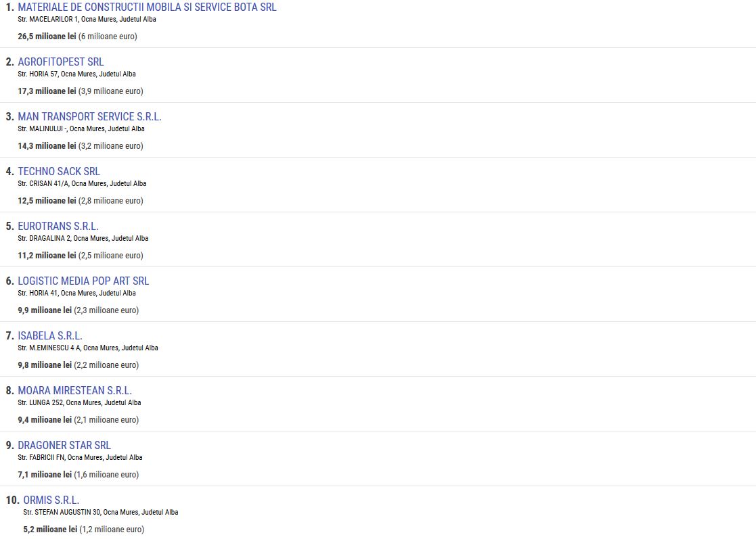Open MATERIALE DE CONSTRUCTII MOBILA SI SERVICE BOTA SRL link
The width and height of the screenshot is (756, 539).
pos(147,7)
